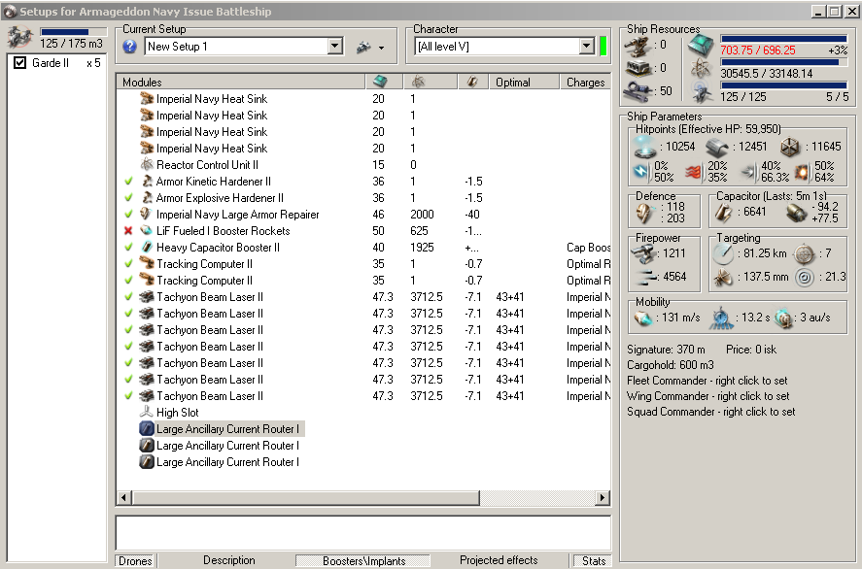The image size is (862, 569).
Task: Click the horizontal scrollbar left arrow
Action: tap(123, 497)
